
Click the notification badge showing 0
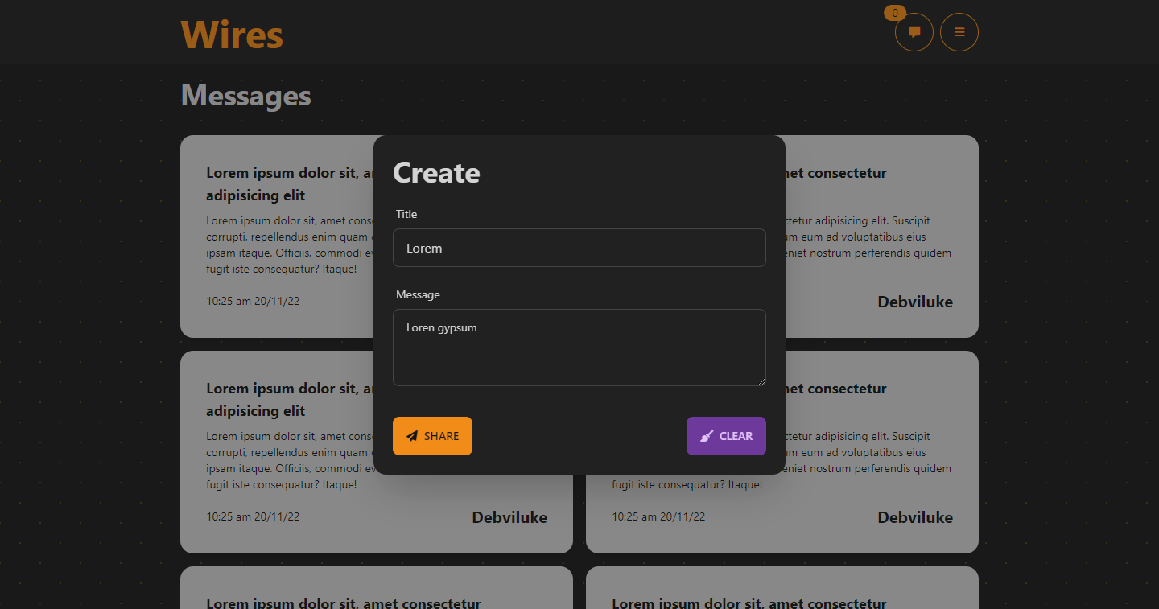(894, 13)
